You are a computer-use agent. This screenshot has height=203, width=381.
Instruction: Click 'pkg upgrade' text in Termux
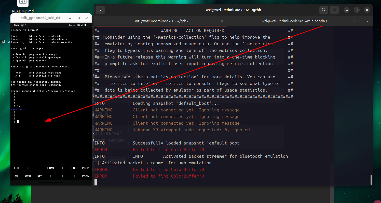click(38, 61)
